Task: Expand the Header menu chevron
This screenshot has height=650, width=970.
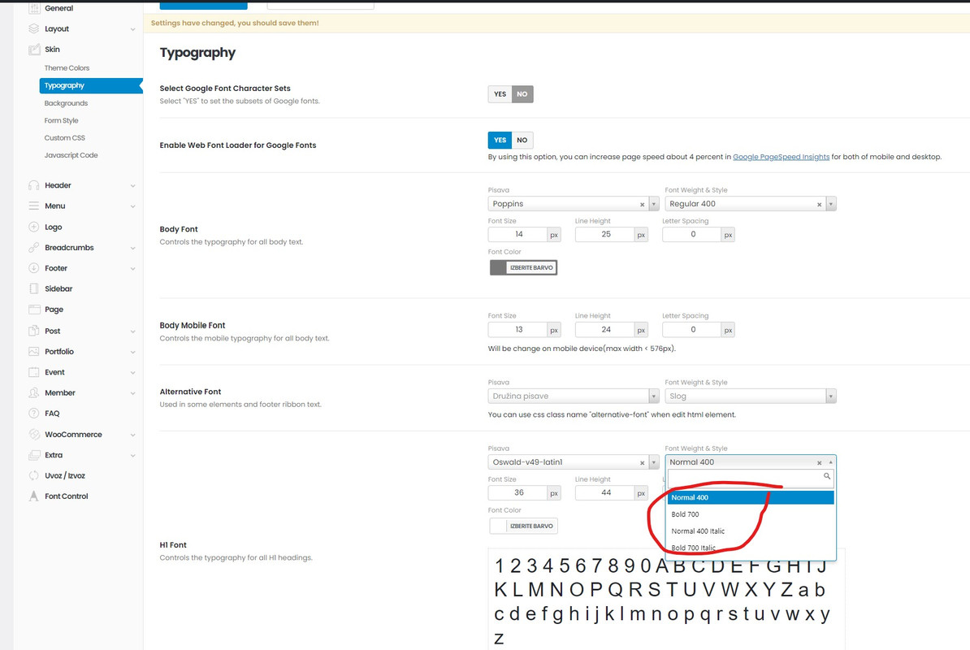Action: 133,185
